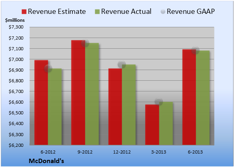Click the $6,800 axis value
The image size is (234, 167).
point(16,81)
